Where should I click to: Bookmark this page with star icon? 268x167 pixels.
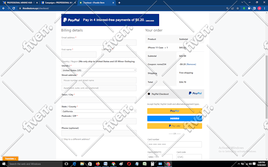(238, 8)
